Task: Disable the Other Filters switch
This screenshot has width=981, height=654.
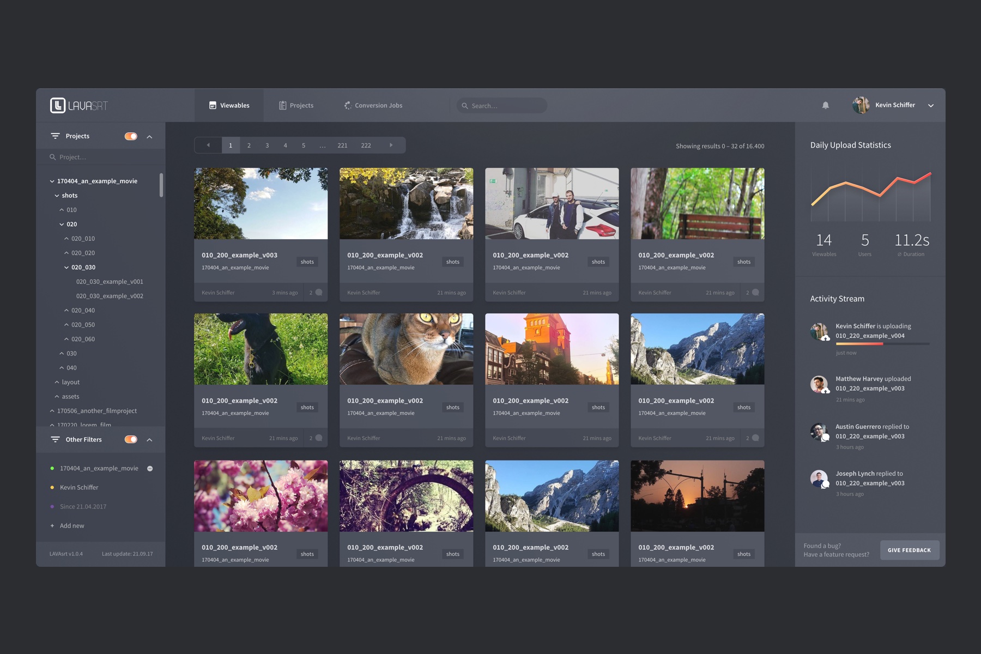Action: [x=131, y=439]
